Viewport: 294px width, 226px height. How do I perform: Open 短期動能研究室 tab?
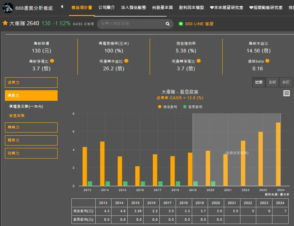click(266, 8)
